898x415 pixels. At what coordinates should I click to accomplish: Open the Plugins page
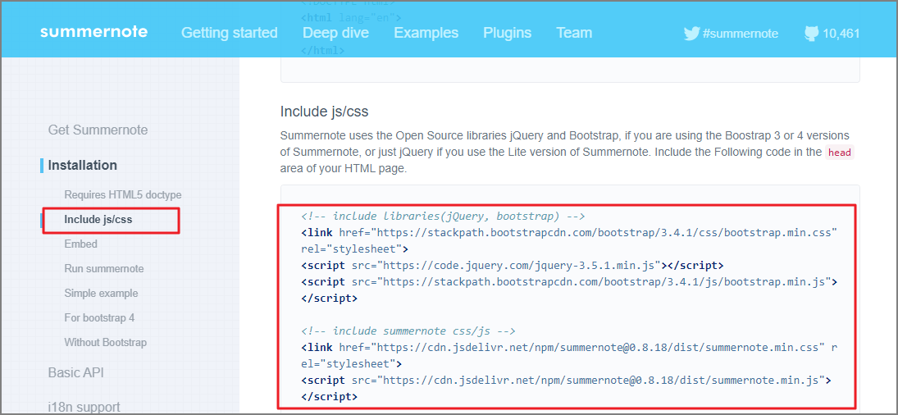coord(508,33)
